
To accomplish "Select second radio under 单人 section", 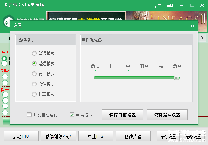I will [x=4, y=63].
